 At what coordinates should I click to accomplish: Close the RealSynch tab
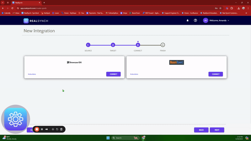click(40, 3)
